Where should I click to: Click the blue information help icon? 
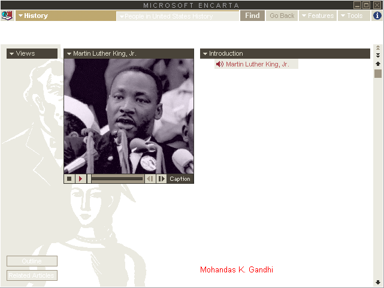(377, 16)
